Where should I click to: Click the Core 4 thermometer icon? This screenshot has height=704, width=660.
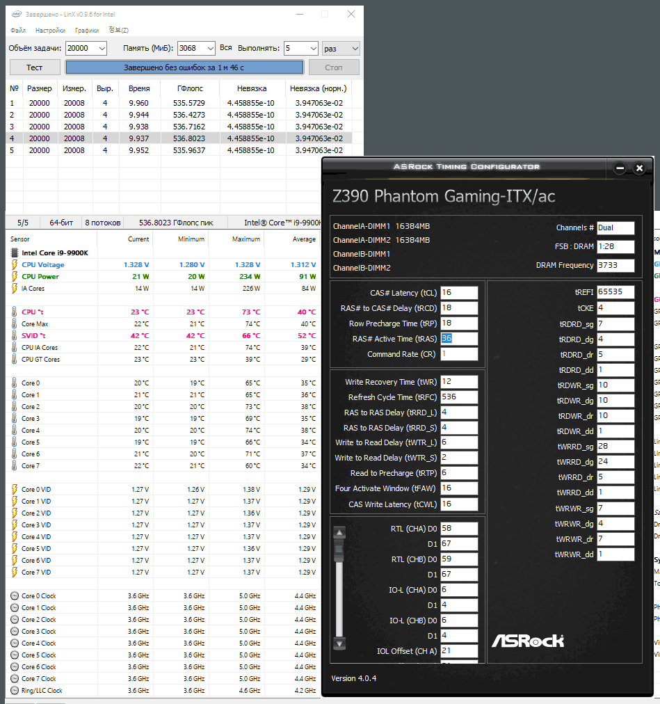(15, 430)
